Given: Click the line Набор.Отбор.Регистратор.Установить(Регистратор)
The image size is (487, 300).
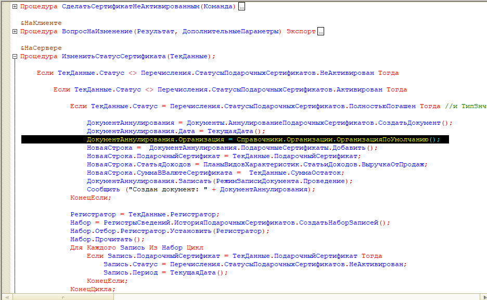Looking at the screenshot, I should [170, 231].
